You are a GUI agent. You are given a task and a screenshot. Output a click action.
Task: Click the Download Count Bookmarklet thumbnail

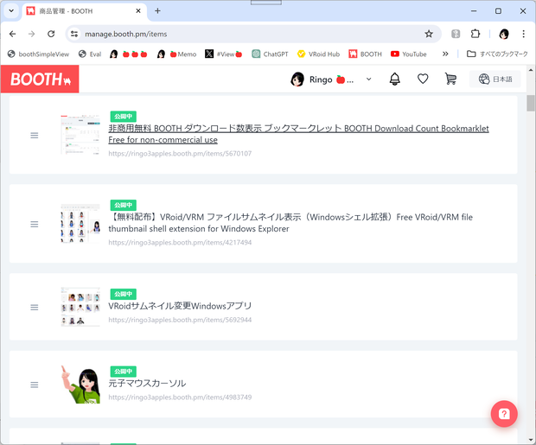80,135
